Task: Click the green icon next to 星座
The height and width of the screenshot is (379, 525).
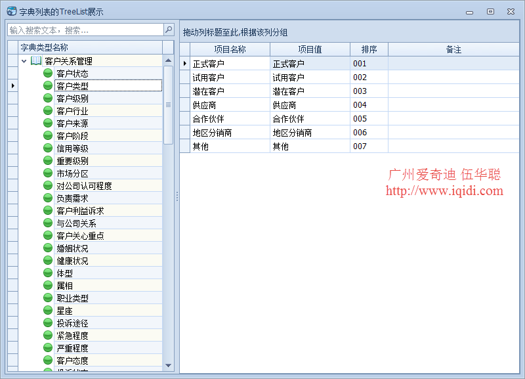Action: tap(48, 310)
